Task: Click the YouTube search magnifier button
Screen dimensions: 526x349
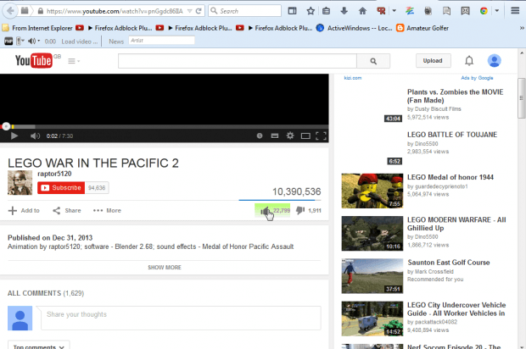Action: click(x=373, y=61)
